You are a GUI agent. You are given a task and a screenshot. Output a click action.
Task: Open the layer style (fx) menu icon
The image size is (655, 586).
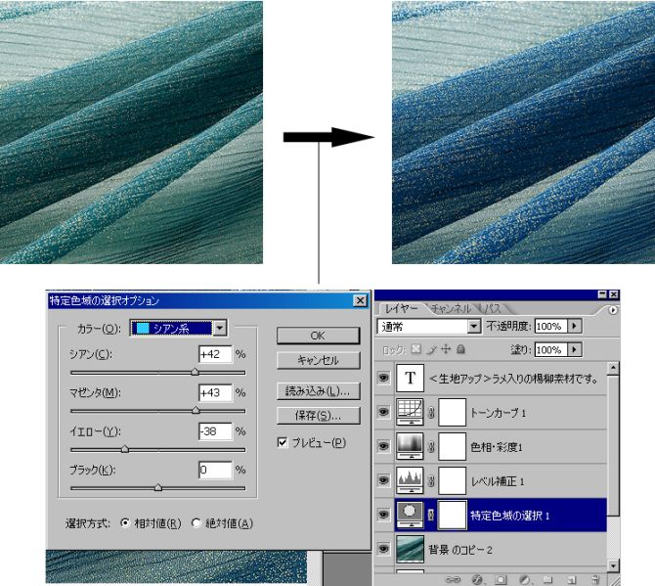pos(477,580)
